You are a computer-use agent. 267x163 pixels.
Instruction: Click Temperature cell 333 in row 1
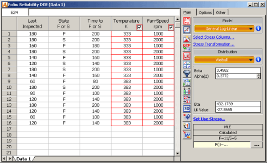[x=127, y=34]
